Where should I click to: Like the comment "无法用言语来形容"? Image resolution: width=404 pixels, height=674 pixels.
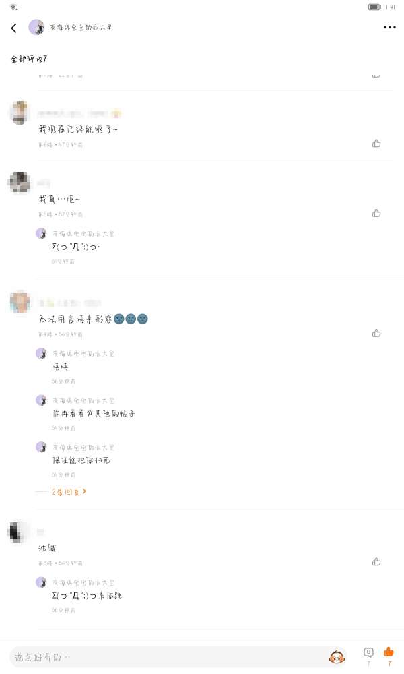[376, 333]
